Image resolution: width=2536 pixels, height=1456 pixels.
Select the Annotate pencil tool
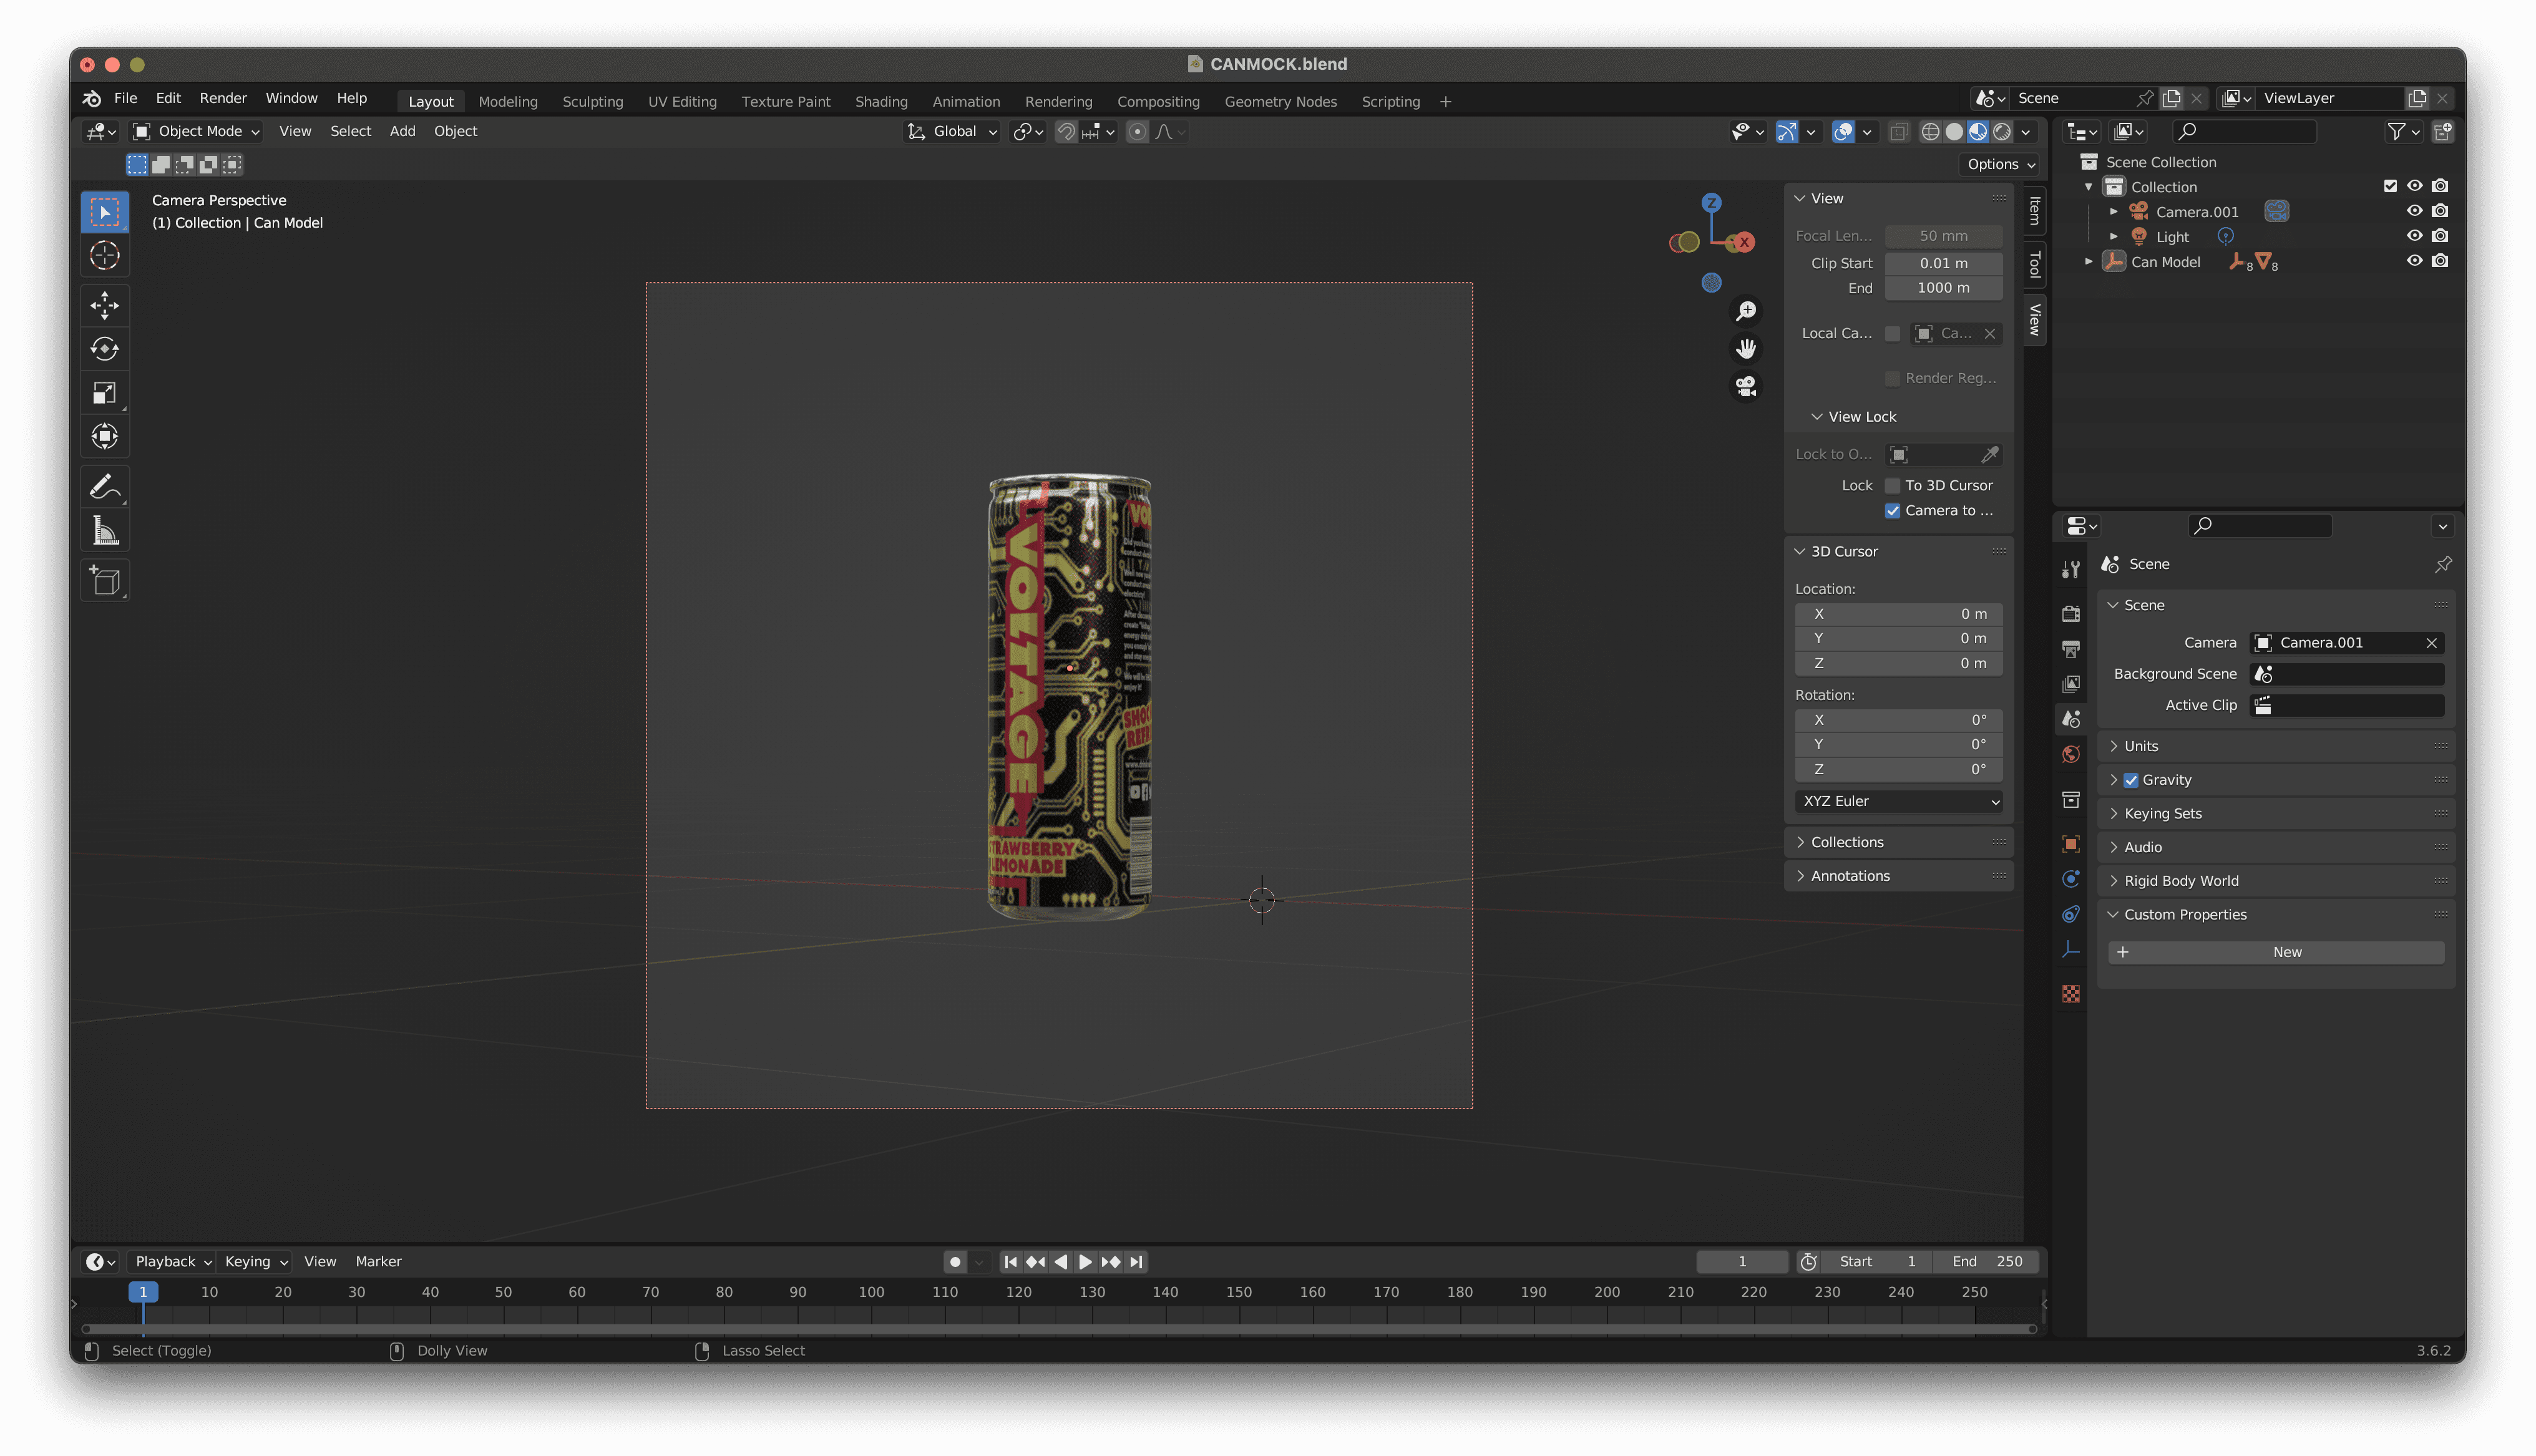105,487
